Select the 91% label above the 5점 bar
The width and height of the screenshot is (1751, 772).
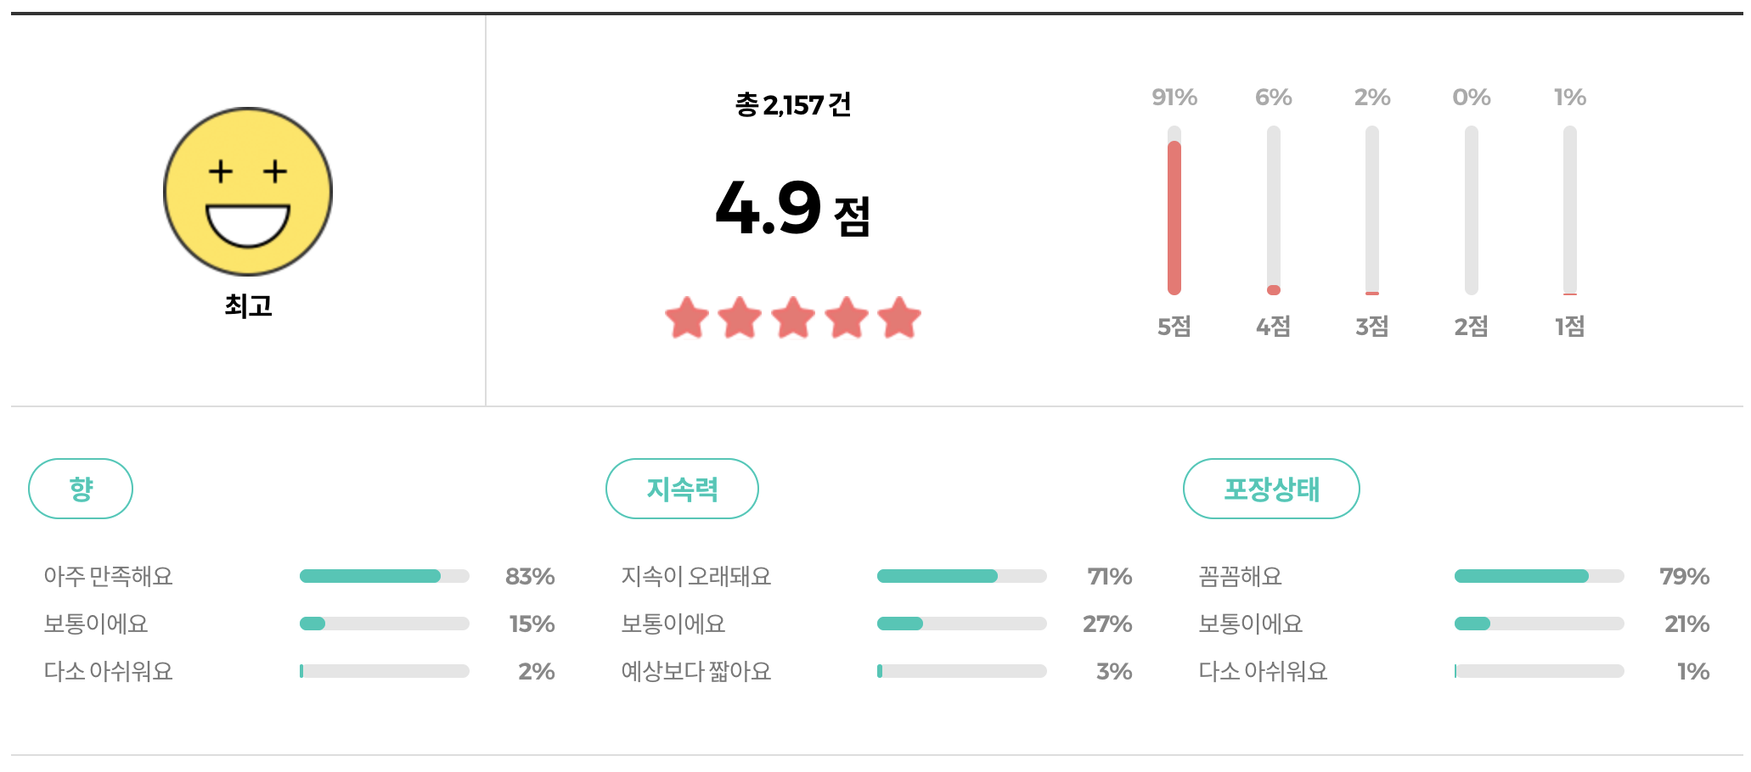point(1174,97)
